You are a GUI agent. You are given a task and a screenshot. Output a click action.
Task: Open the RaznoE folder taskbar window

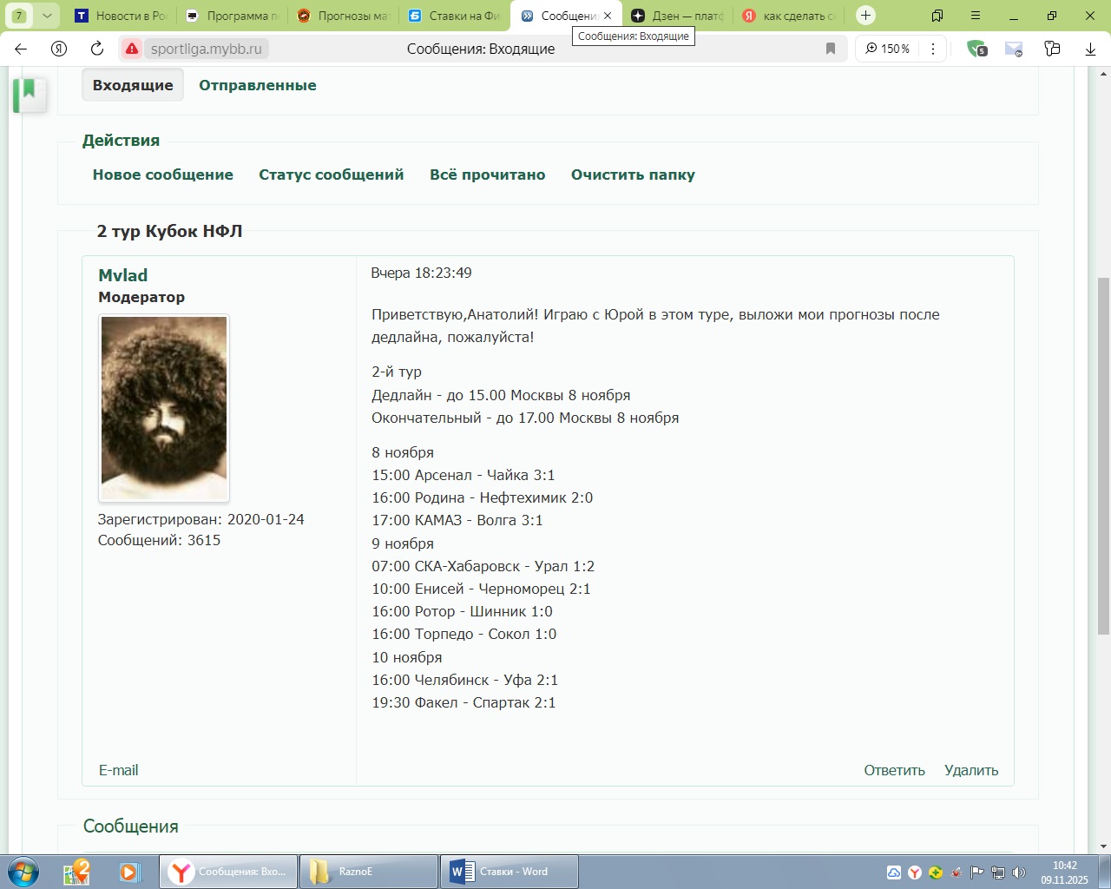pyautogui.click(x=369, y=872)
